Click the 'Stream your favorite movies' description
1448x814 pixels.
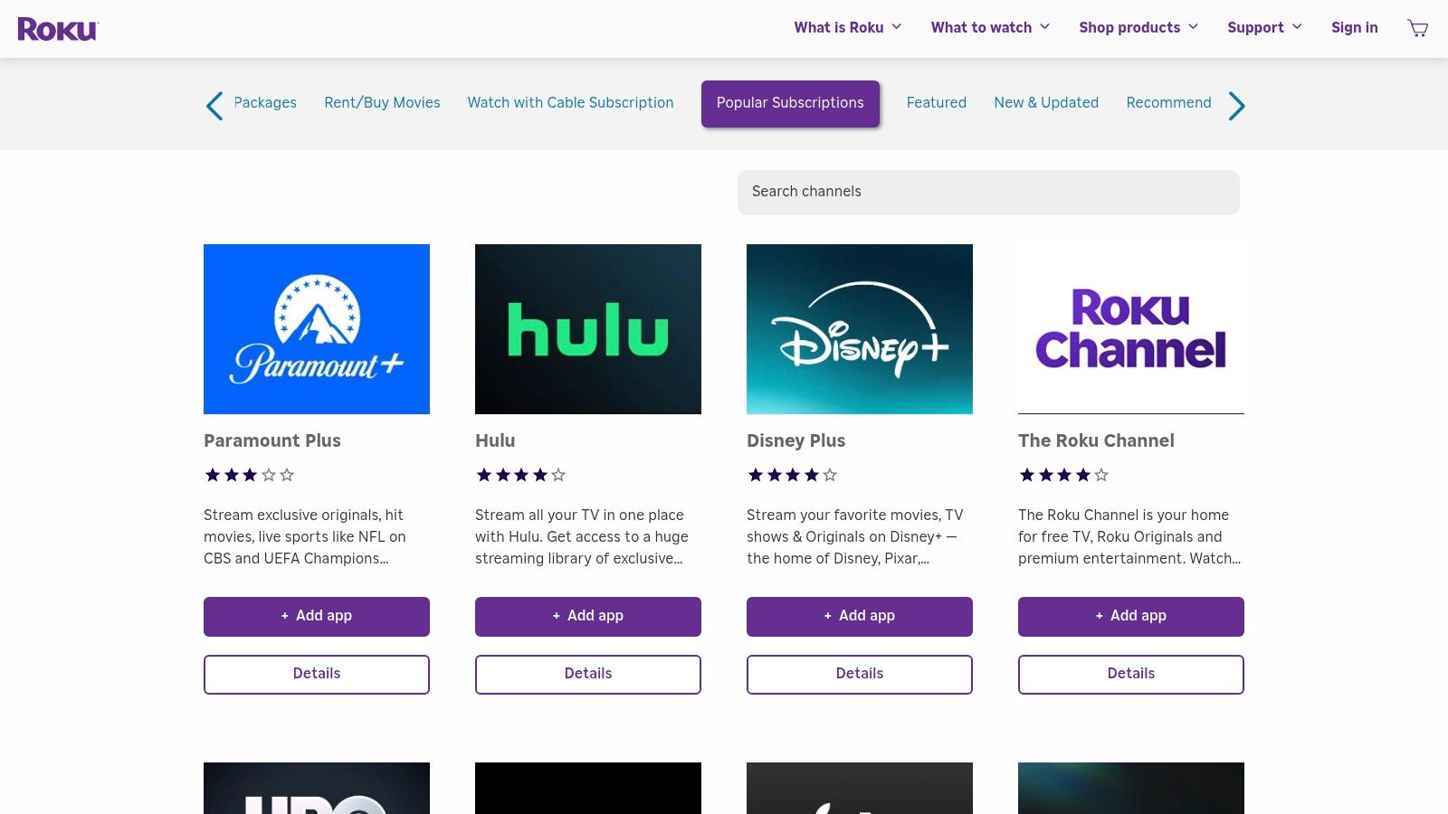point(855,536)
